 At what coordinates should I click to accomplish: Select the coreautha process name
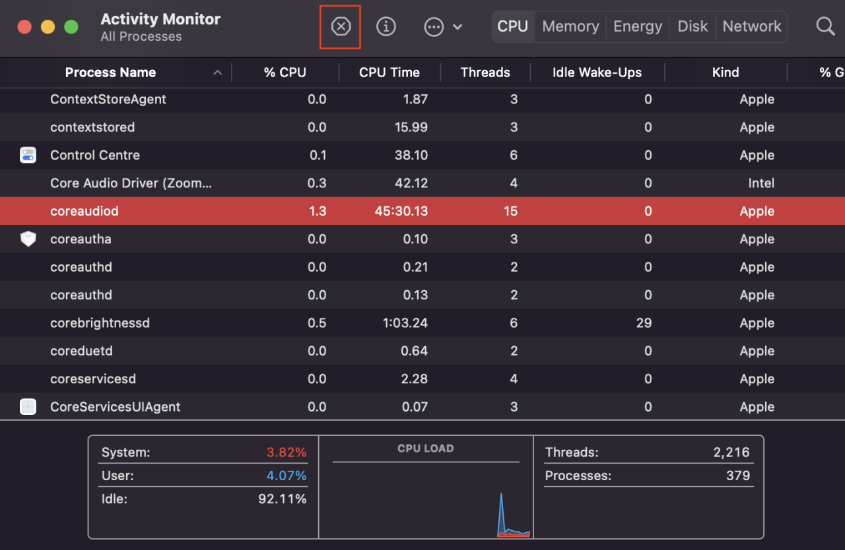[81, 239]
